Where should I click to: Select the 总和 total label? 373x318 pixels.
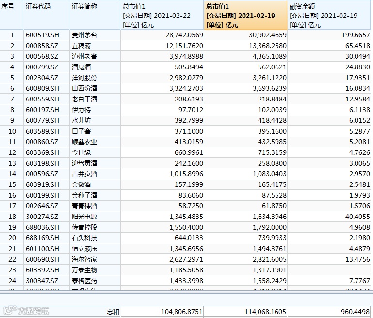(113, 312)
